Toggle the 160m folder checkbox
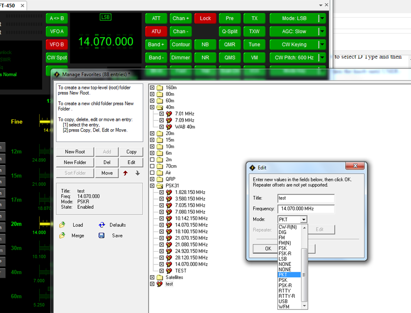 tap(152, 87)
